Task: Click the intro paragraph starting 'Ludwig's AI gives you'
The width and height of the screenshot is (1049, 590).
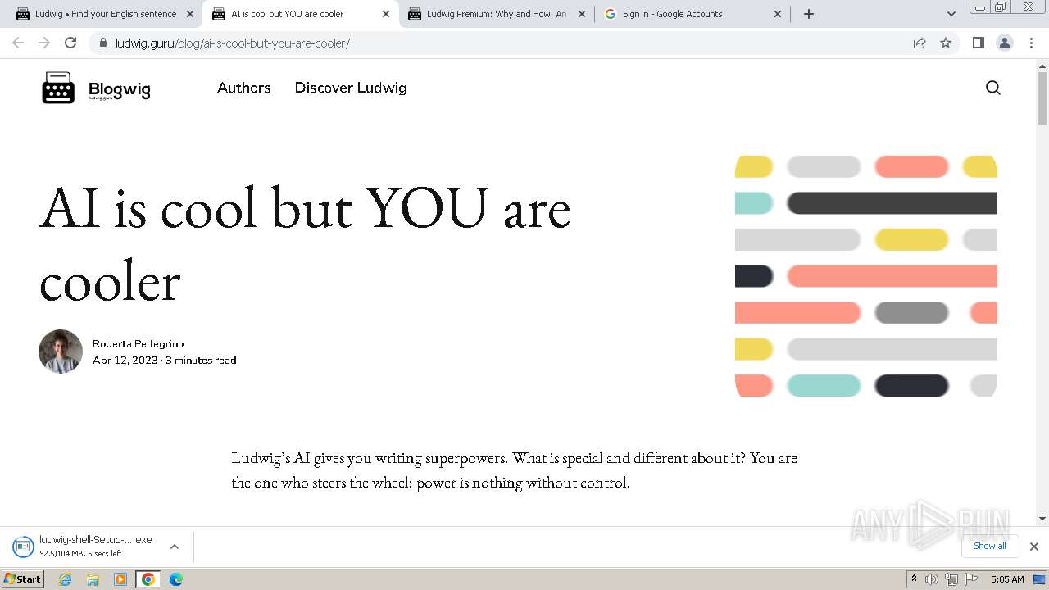Action: click(514, 470)
